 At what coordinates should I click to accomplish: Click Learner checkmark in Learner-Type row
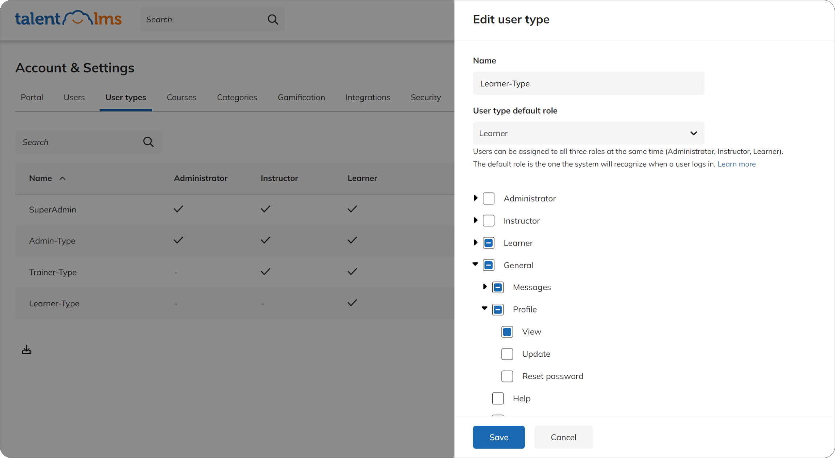pyautogui.click(x=352, y=303)
